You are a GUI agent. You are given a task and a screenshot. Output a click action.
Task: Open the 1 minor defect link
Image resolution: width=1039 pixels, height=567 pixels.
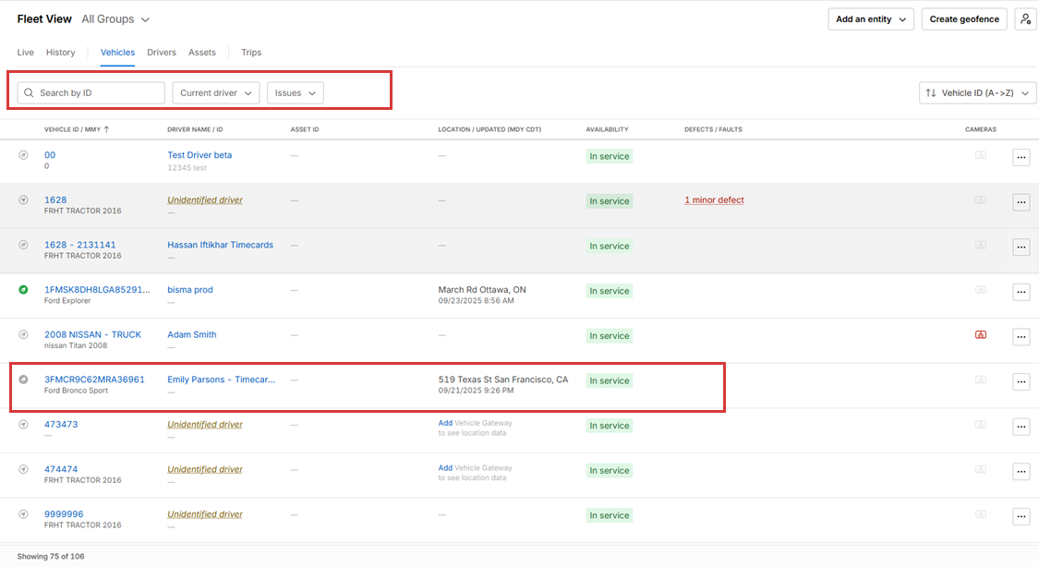click(714, 200)
